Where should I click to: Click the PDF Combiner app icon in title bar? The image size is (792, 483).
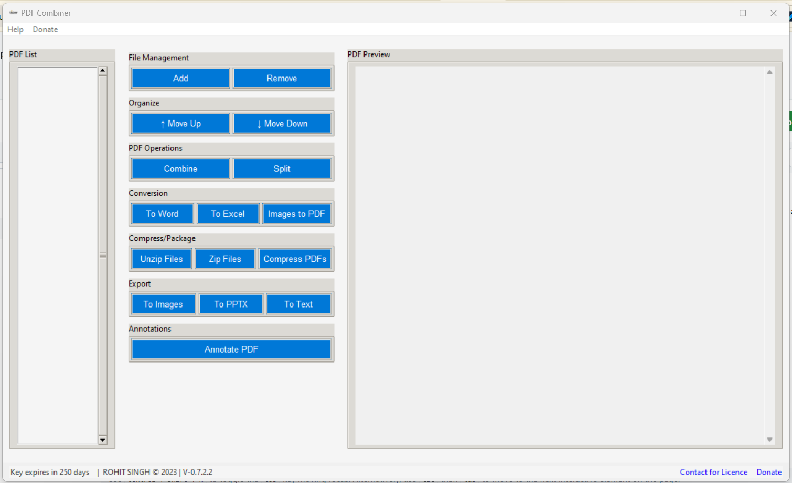click(13, 13)
